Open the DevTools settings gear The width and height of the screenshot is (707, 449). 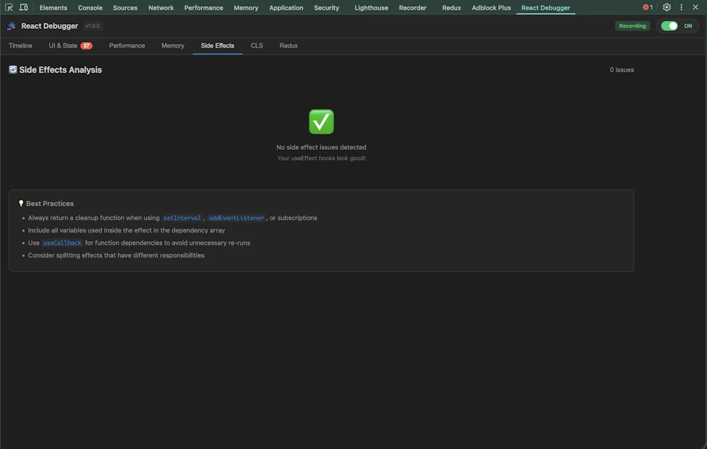(666, 6)
